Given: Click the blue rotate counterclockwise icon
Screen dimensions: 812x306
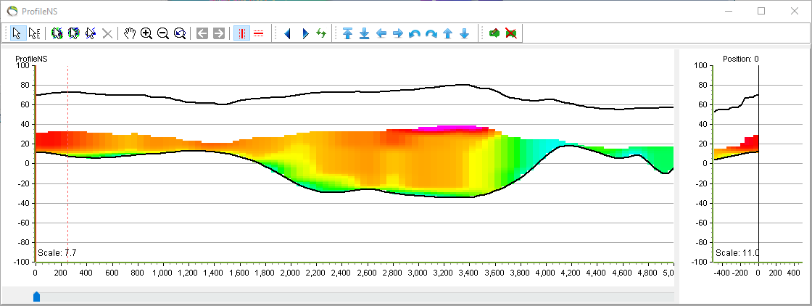Looking at the screenshot, I should (x=414, y=33).
